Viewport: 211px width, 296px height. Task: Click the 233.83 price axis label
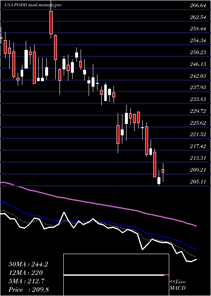197,99
